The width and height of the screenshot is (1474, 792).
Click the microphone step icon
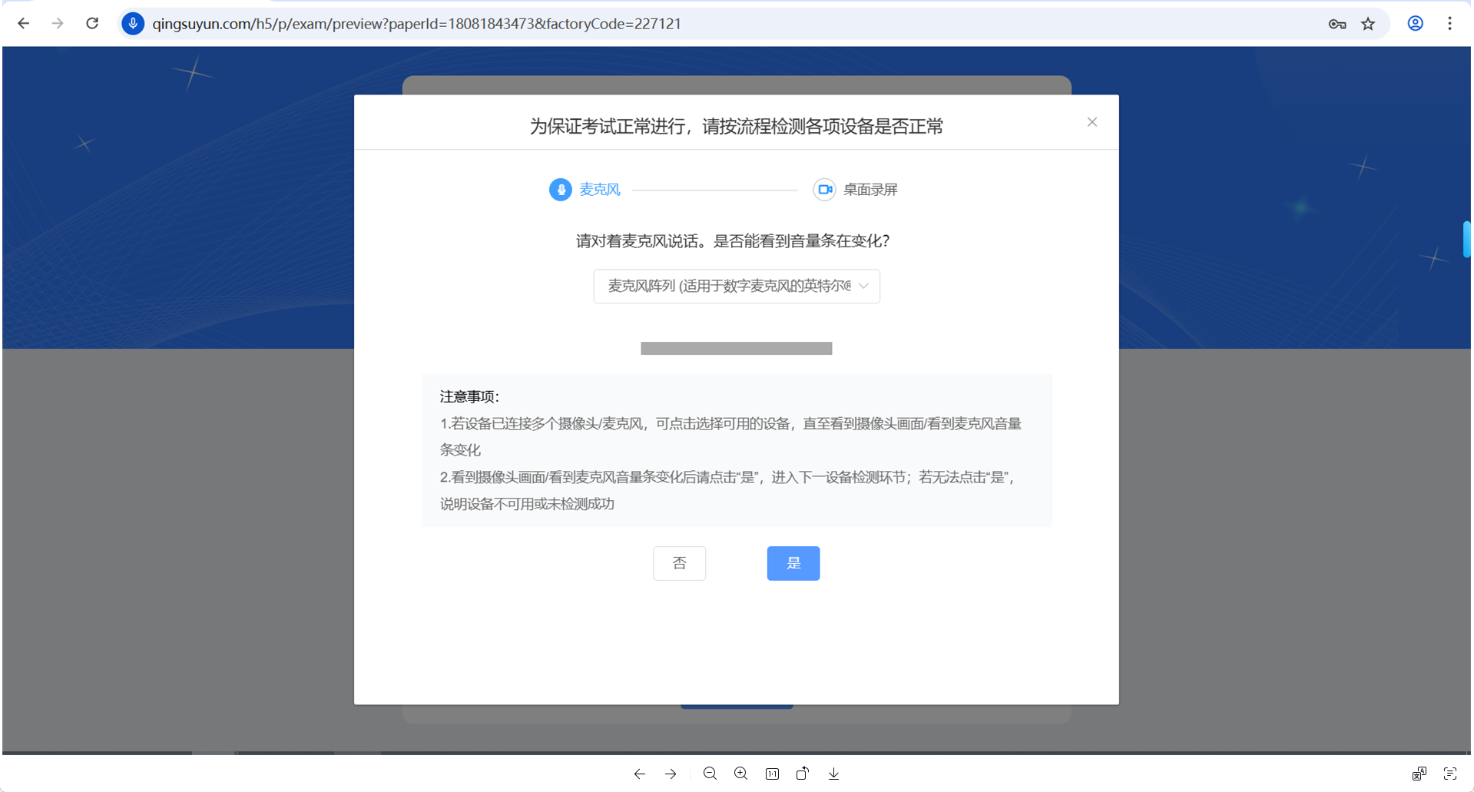(x=560, y=190)
